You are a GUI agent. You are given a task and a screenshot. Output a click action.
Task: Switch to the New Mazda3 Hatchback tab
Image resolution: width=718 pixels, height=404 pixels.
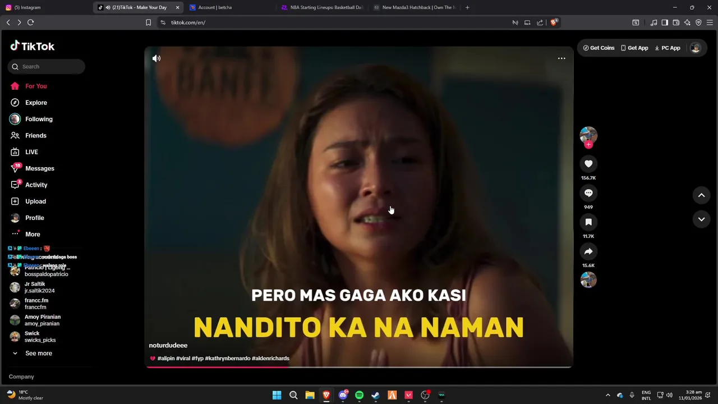[415, 7]
